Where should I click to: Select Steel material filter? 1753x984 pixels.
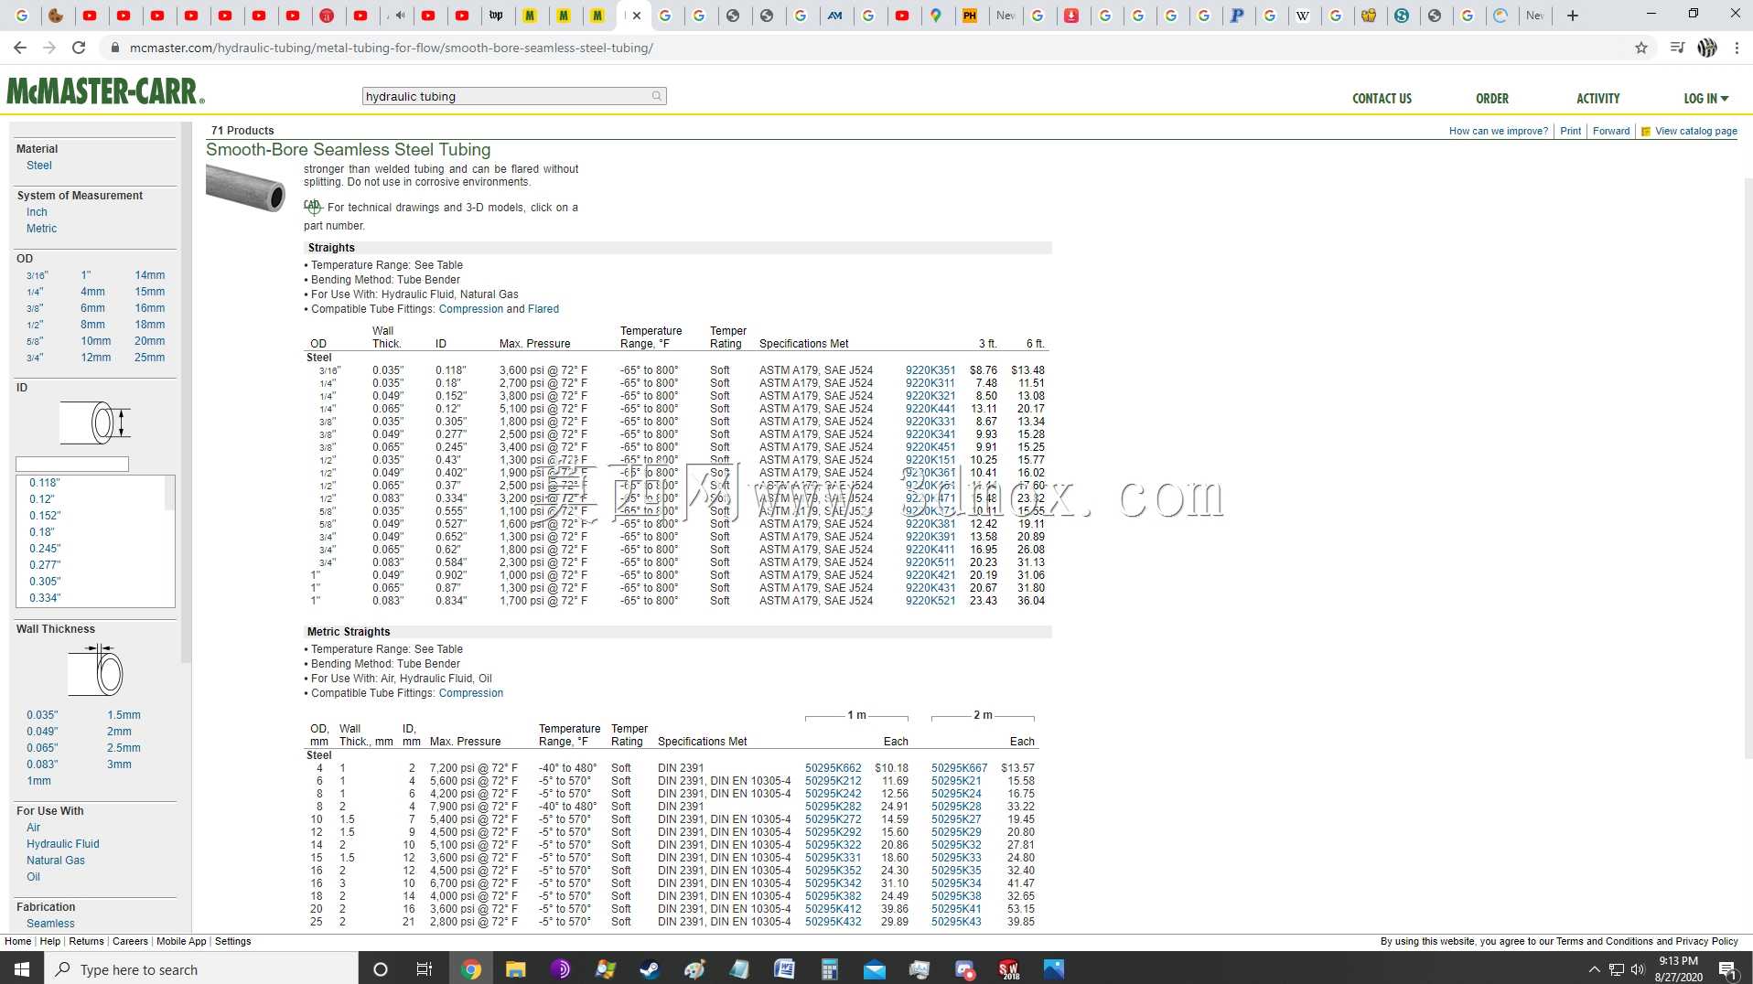click(38, 166)
